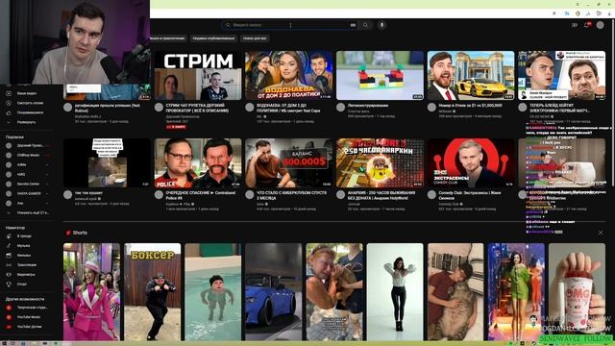The height and width of the screenshot is (346, 615).
Task: Open the Comedy Club Экстрасенсы thumbnail
Action: (x=471, y=162)
